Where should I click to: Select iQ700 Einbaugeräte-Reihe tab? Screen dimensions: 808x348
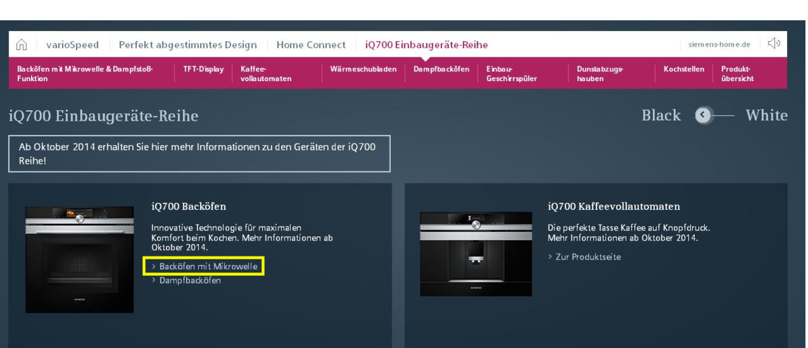pyautogui.click(x=426, y=45)
